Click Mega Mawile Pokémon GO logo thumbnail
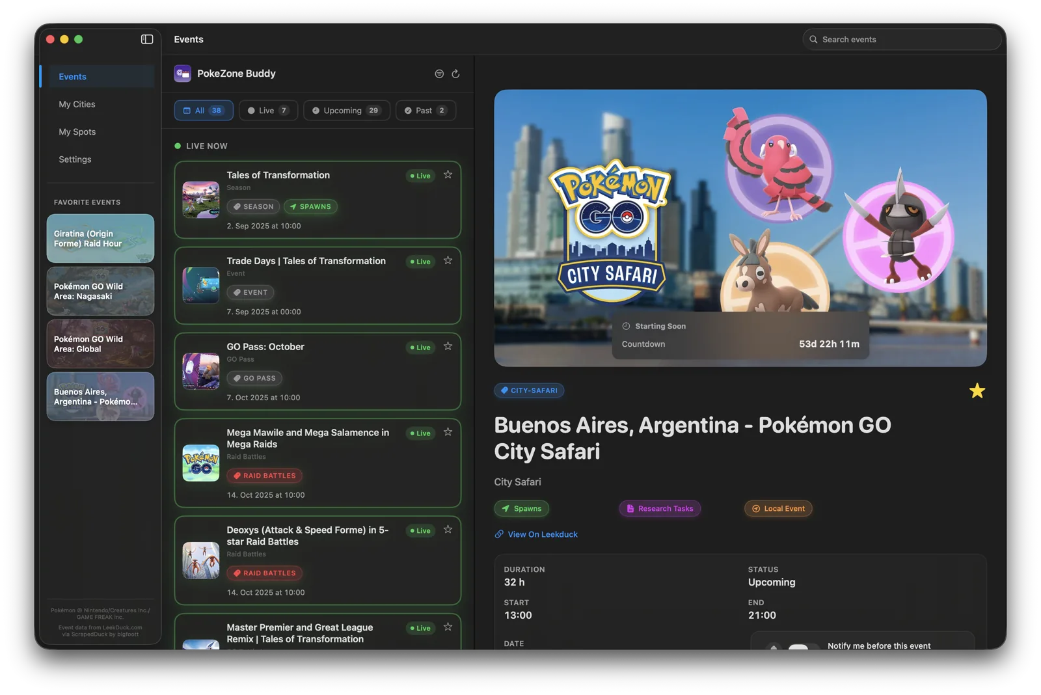Screen dimensions: 1041x695 (x=200, y=463)
